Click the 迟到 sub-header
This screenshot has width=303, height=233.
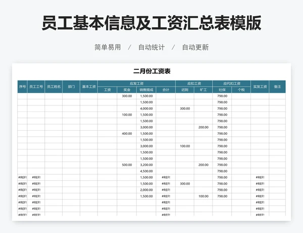pyautogui.click(x=185, y=90)
